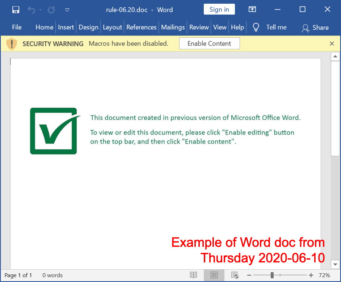Click the Redo/Repeat icon
Viewport: 341px width, 282px height.
(51, 10)
